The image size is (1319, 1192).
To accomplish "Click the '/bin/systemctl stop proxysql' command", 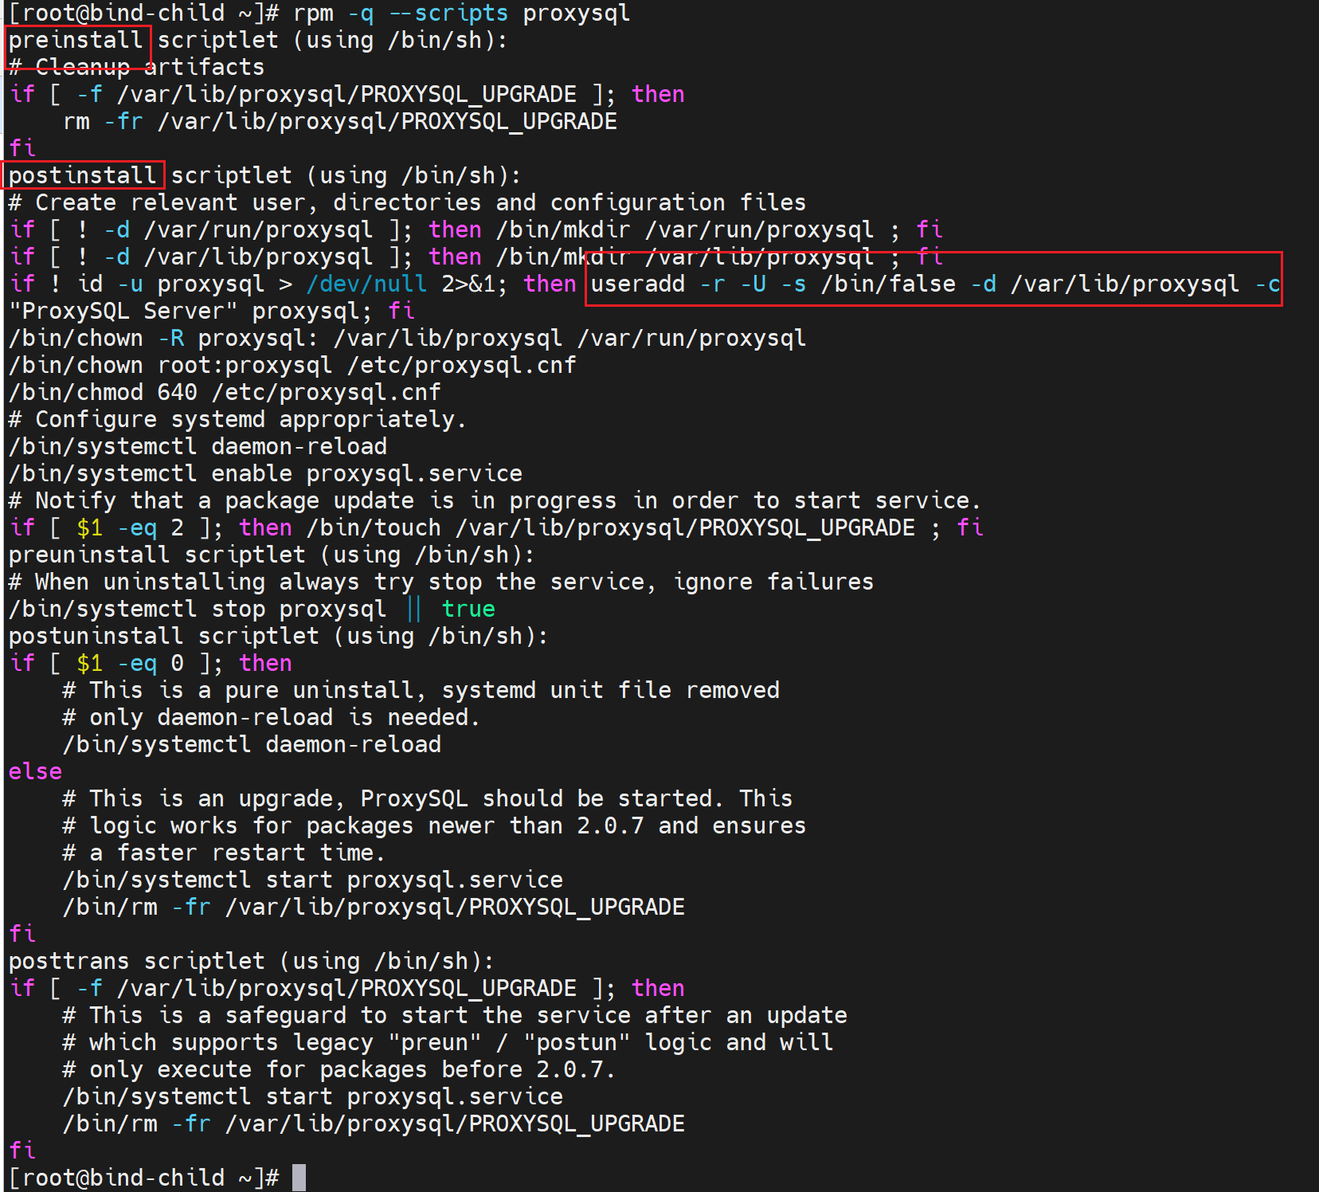I will click(197, 610).
